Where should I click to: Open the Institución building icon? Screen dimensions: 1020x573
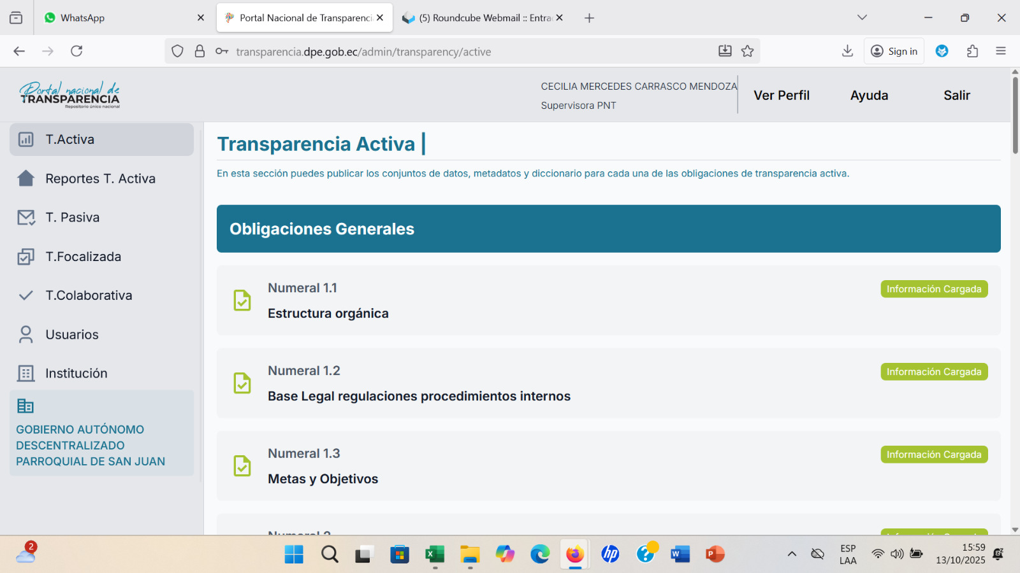26,373
